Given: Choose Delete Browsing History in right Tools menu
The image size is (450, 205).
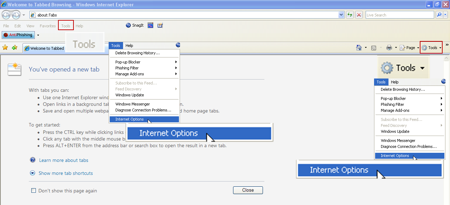Looking at the screenshot, I should [410, 89].
